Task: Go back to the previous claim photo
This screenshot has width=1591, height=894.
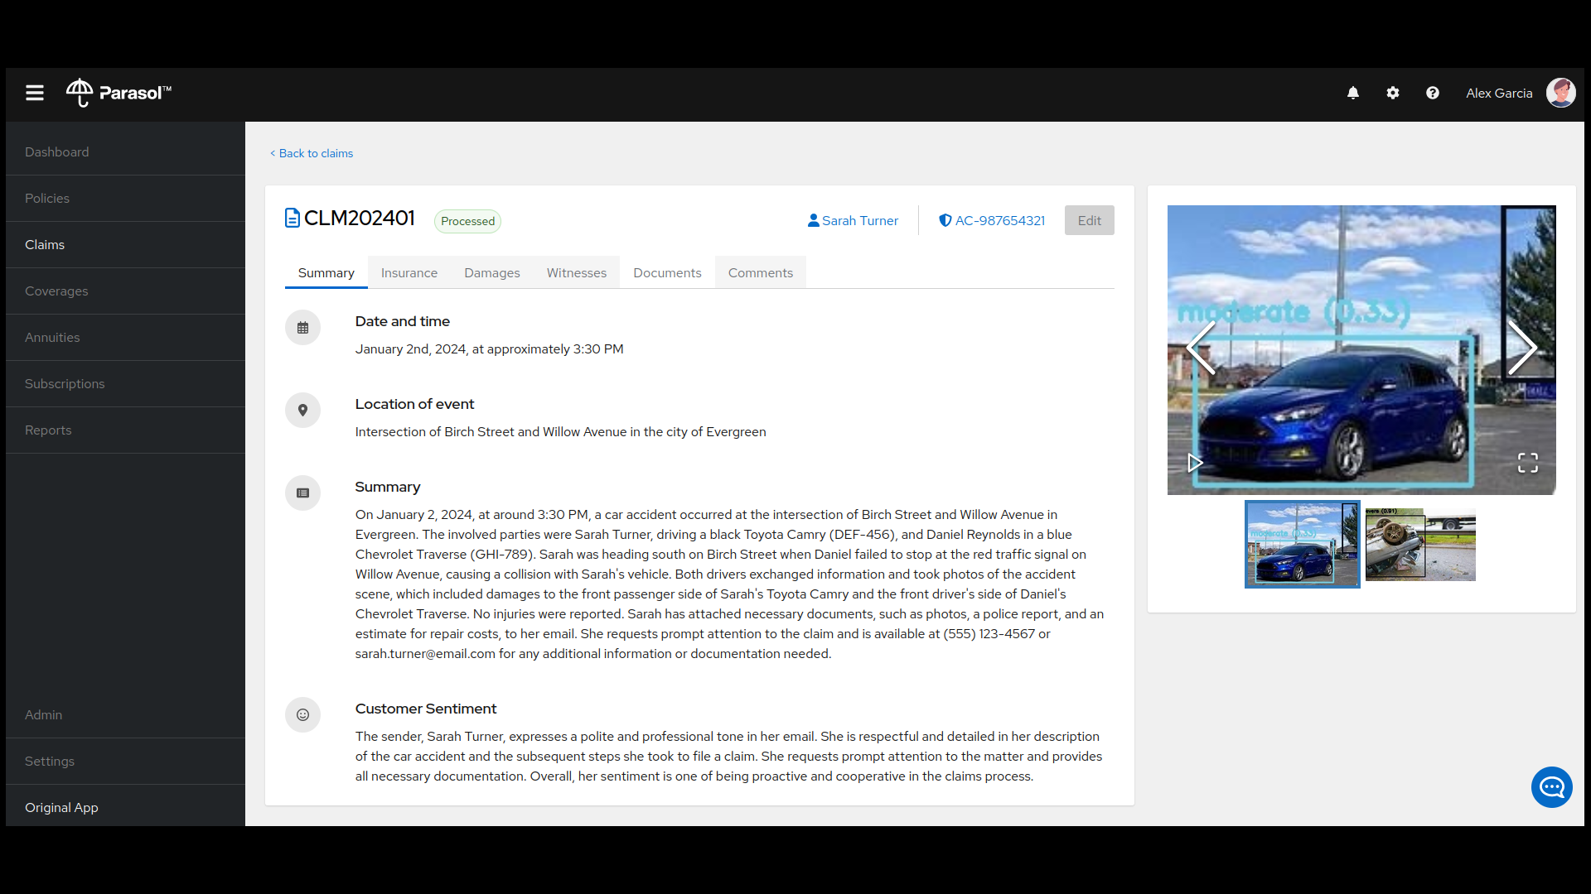Action: (1202, 348)
